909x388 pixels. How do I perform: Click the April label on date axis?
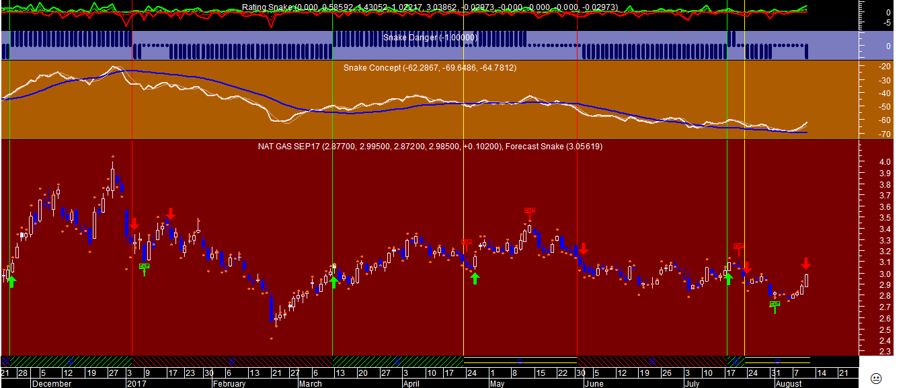(411, 383)
